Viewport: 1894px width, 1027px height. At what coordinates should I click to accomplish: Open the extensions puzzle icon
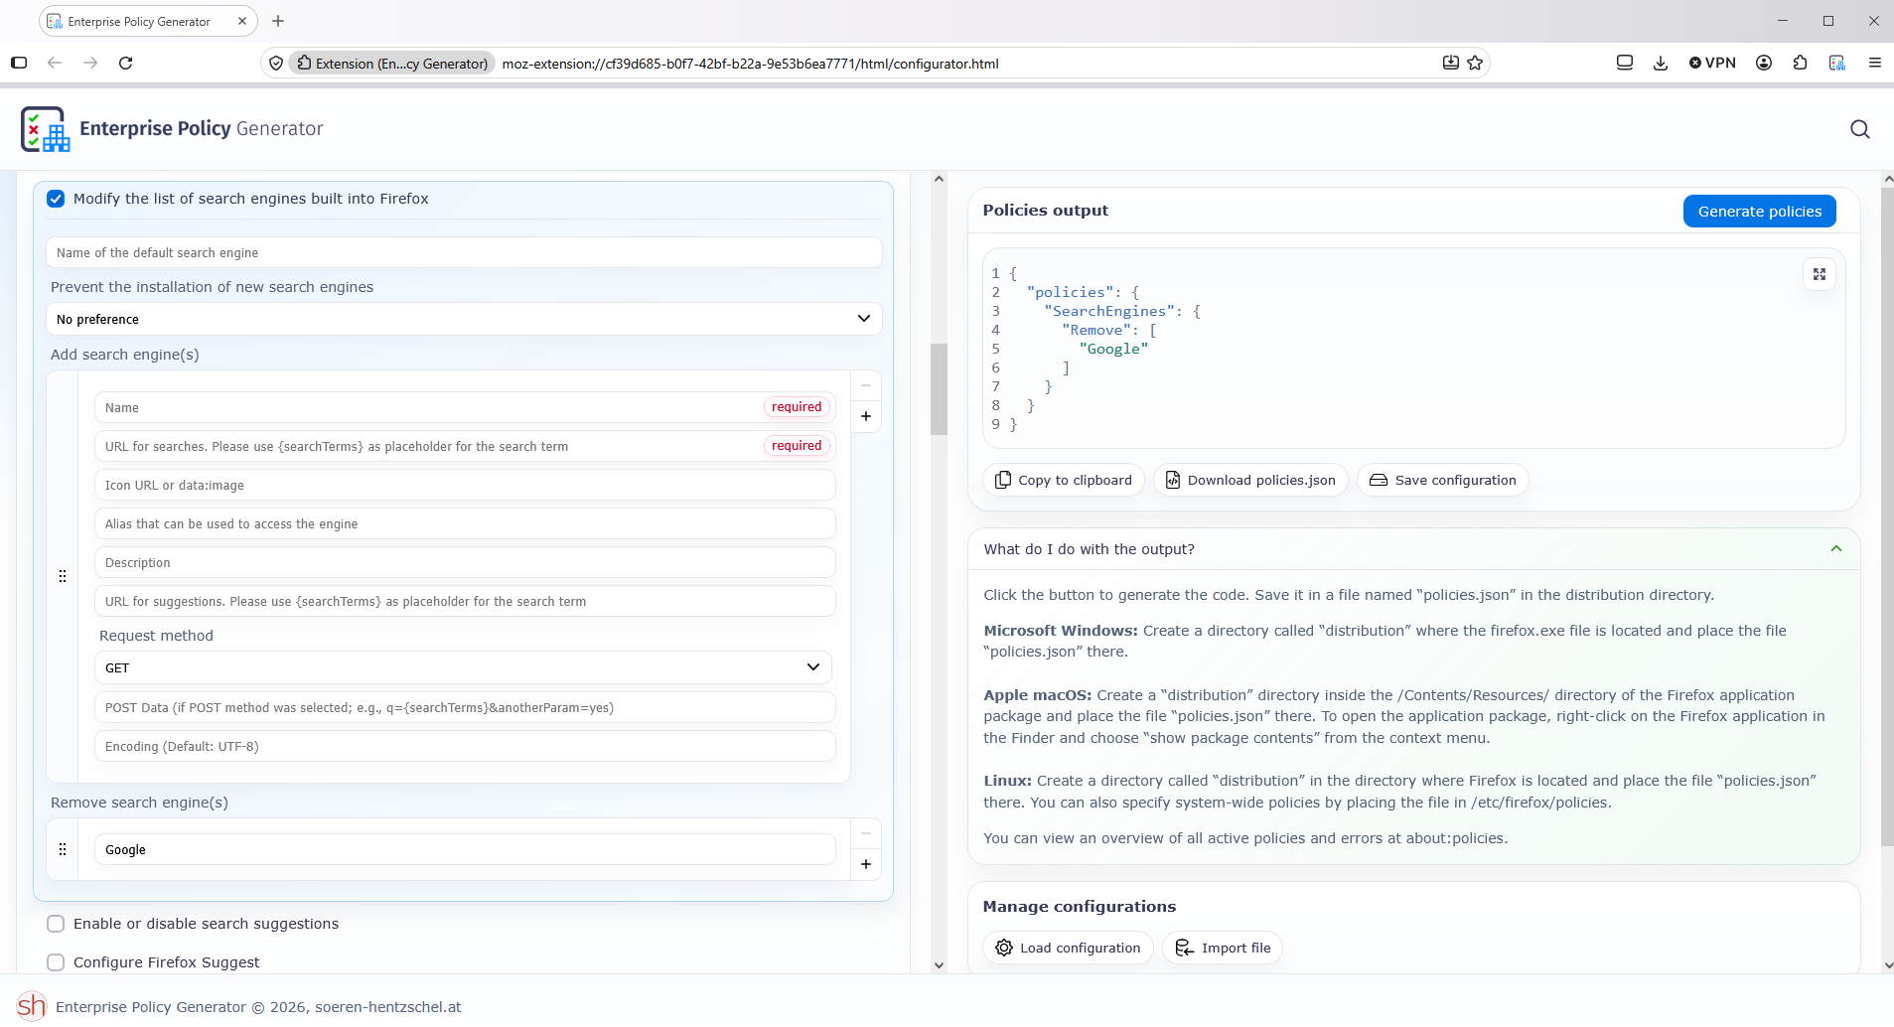[1801, 63]
